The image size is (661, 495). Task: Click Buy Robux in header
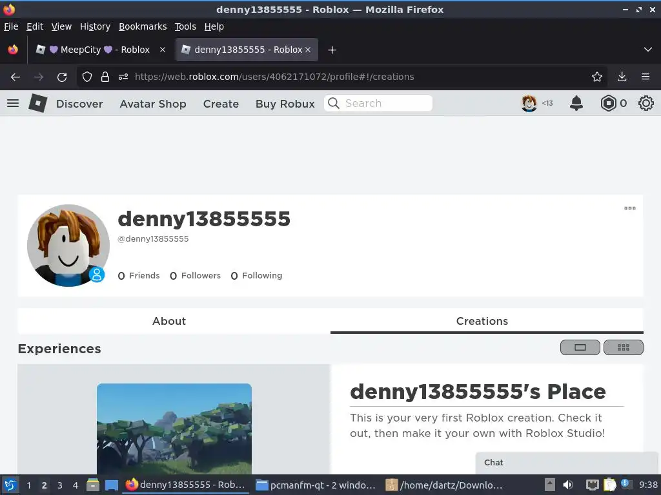click(x=285, y=104)
